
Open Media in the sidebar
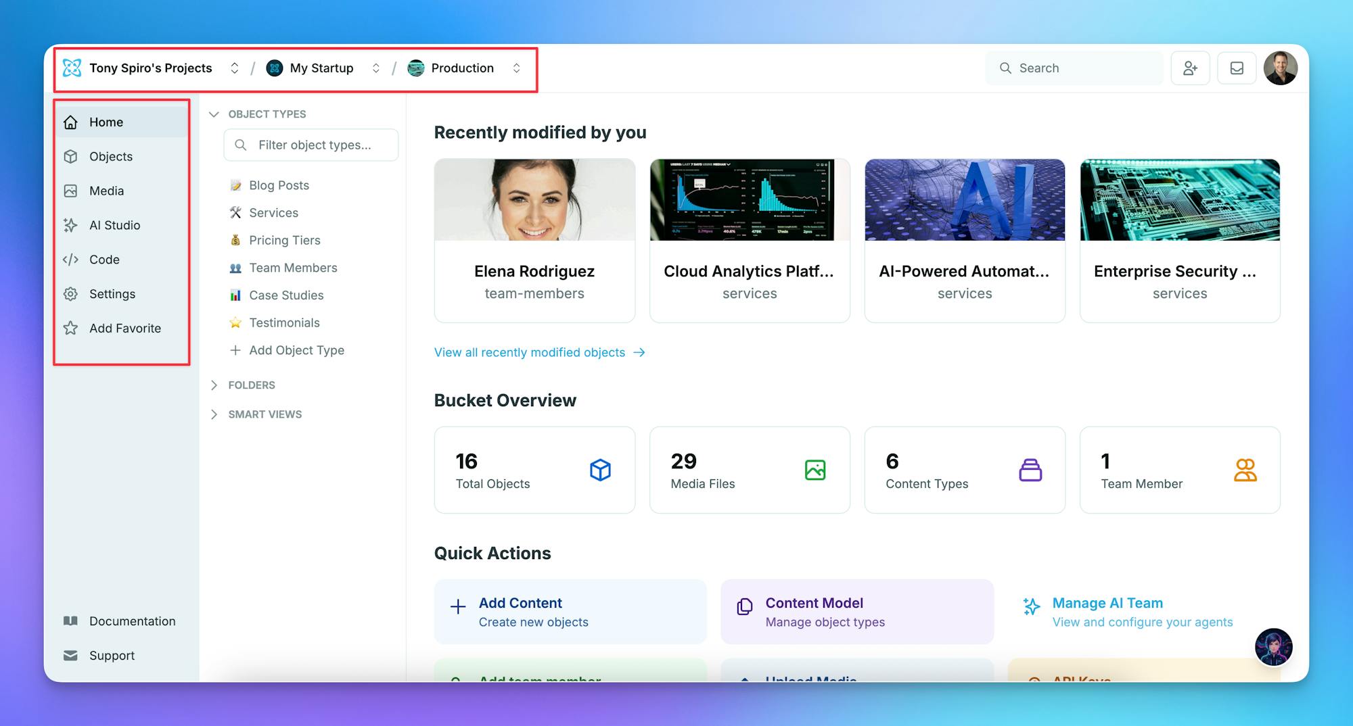click(106, 191)
